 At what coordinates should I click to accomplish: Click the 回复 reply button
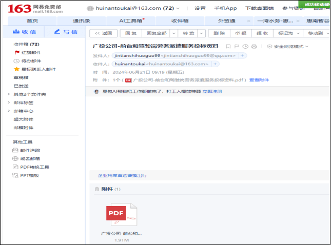131,33
